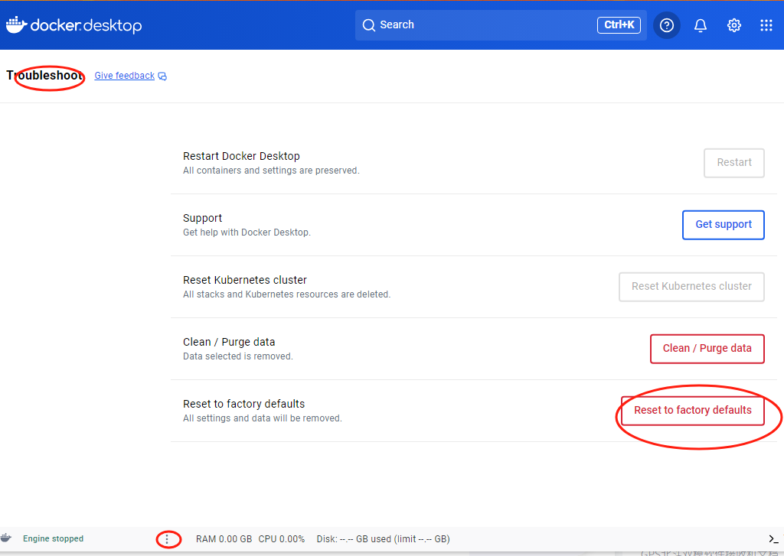Click the Clean / Purge data button

[x=707, y=349]
